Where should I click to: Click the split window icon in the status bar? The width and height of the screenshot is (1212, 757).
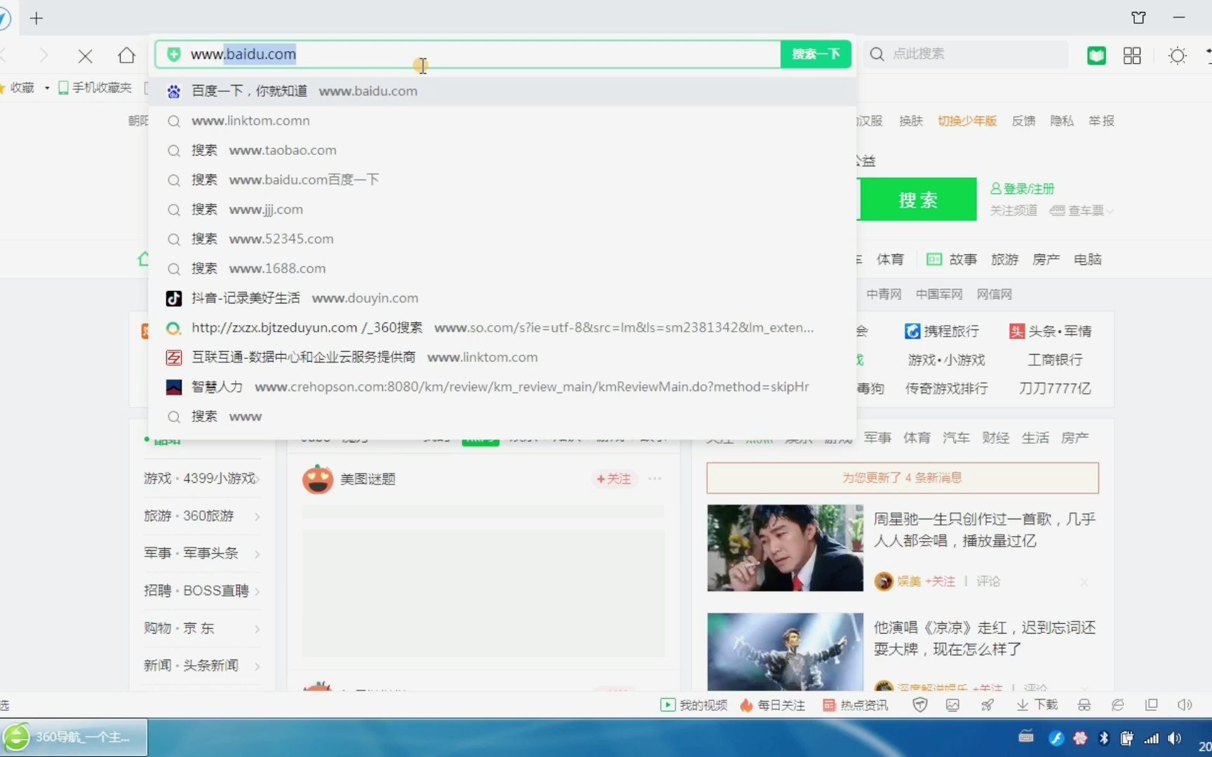pyautogui.click(x=1151, y=705)
